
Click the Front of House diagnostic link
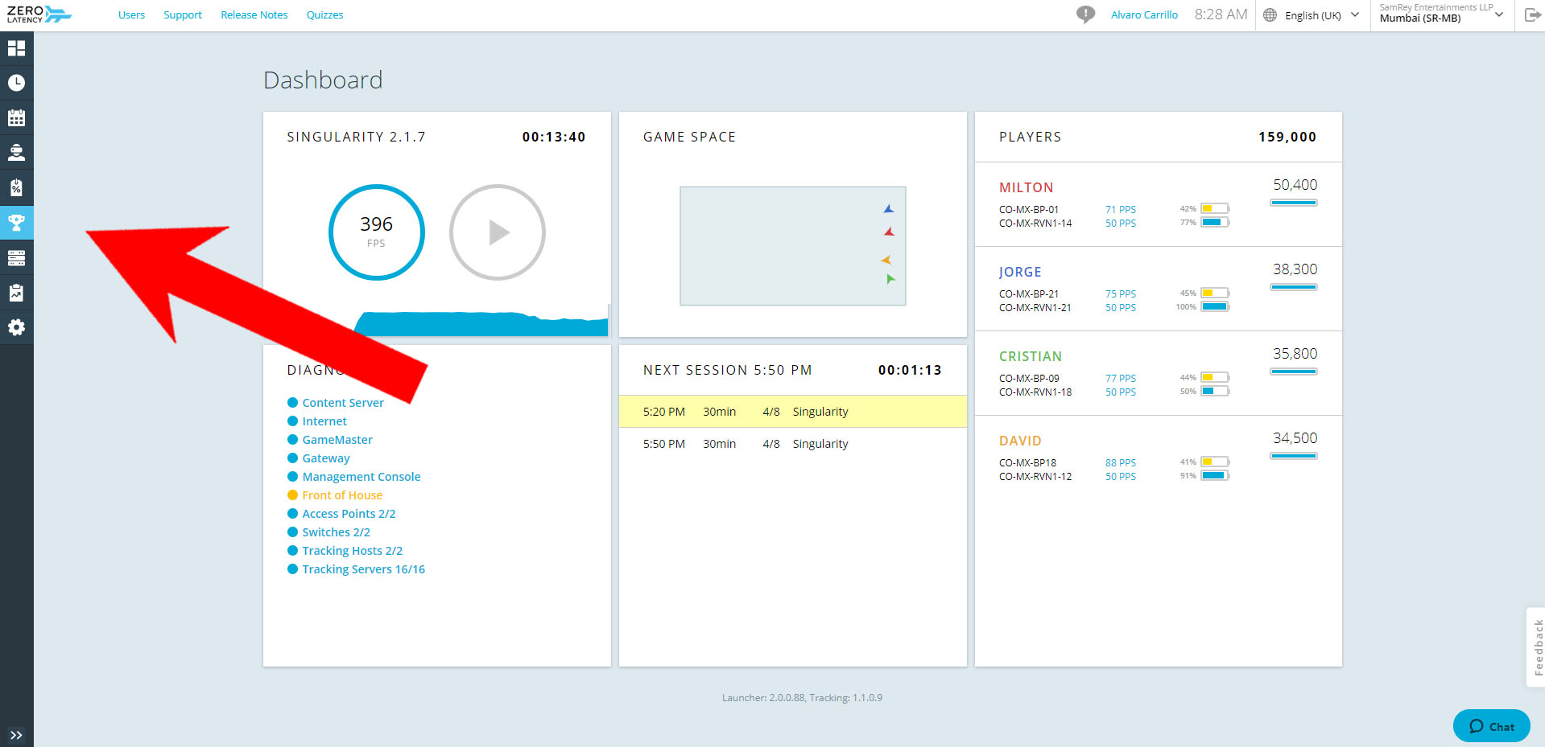click(342, 495)
